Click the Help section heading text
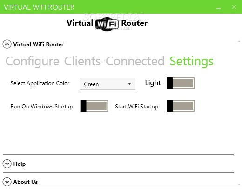This screenshot has width=242, height=189. point(20,164)
